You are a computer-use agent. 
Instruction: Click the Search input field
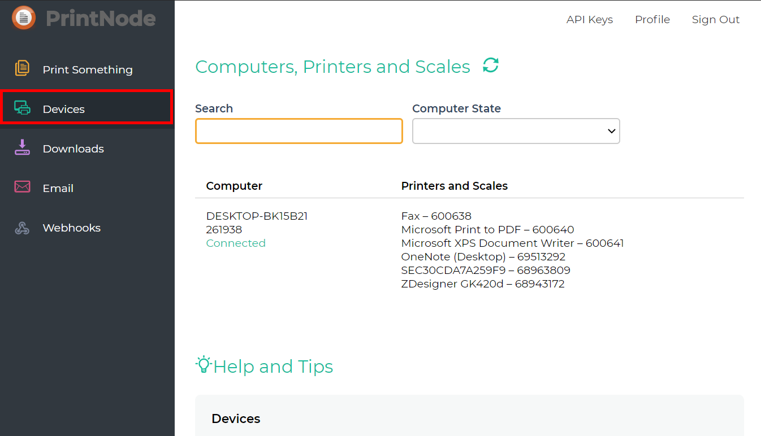tap(299, 130)
